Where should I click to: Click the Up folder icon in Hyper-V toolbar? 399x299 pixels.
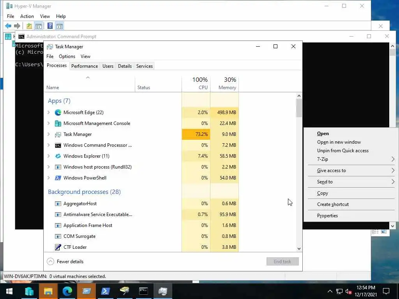click(x=29, y=26)
